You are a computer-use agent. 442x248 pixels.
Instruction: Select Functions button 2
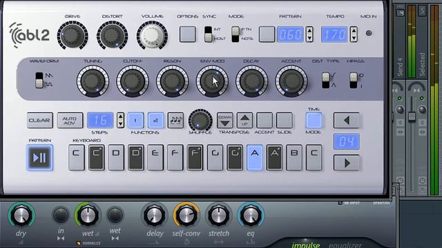(155, 121)
